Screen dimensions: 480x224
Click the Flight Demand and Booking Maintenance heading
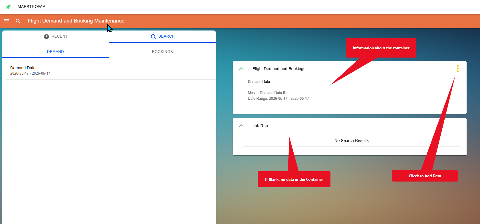tap(76, 21)
